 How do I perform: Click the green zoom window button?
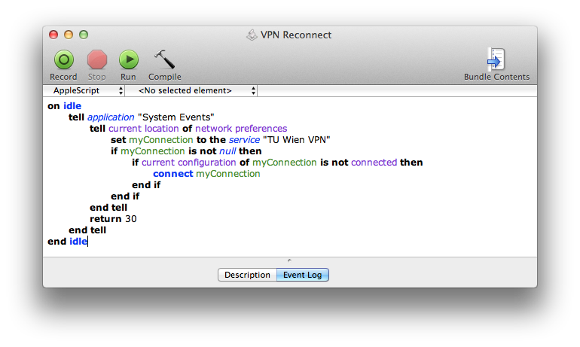tap(84, 35)
